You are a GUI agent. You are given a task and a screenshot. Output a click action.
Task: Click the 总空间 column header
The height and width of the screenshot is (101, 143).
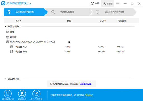(x=102, y=21)
